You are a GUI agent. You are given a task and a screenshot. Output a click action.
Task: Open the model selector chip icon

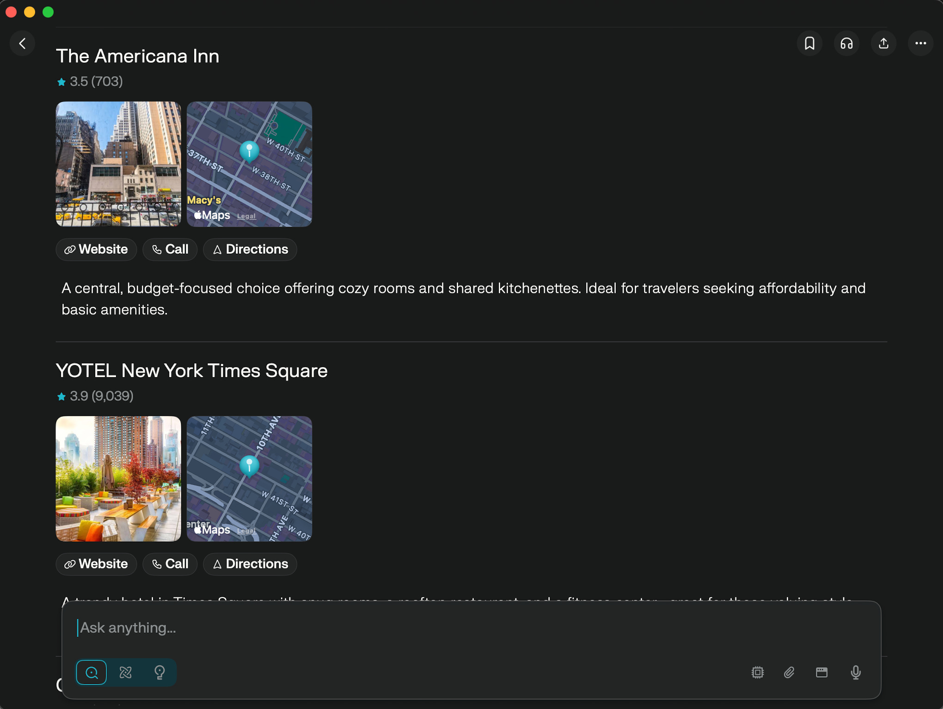tap(758, 672)
